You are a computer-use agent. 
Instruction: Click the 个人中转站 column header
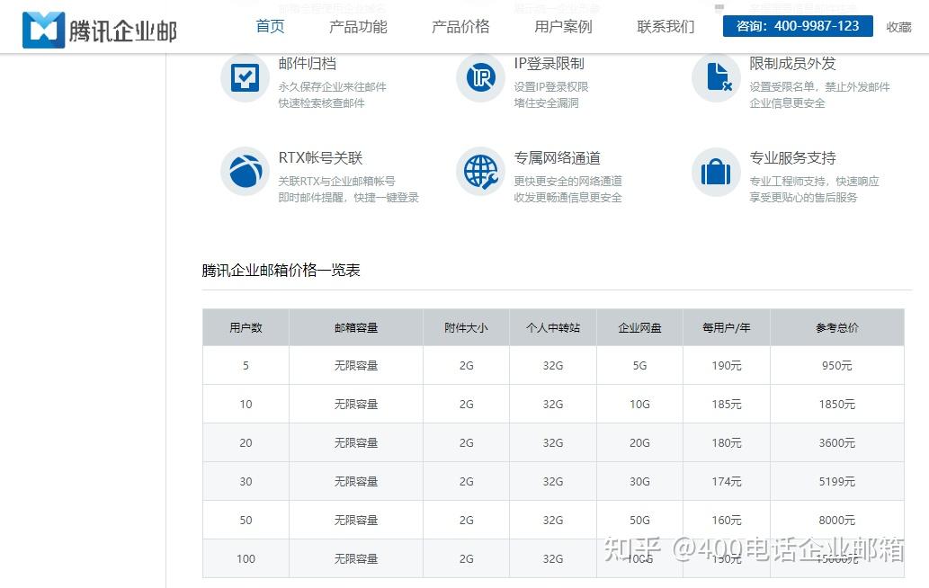pyautogui.click(x=553, y=327)
